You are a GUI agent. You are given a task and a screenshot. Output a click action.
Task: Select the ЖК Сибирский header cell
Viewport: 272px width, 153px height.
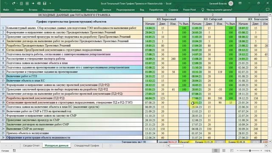(213, 19)
